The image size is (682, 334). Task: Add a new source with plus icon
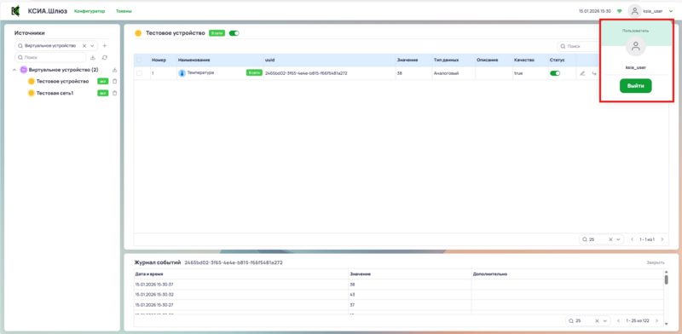104,46
